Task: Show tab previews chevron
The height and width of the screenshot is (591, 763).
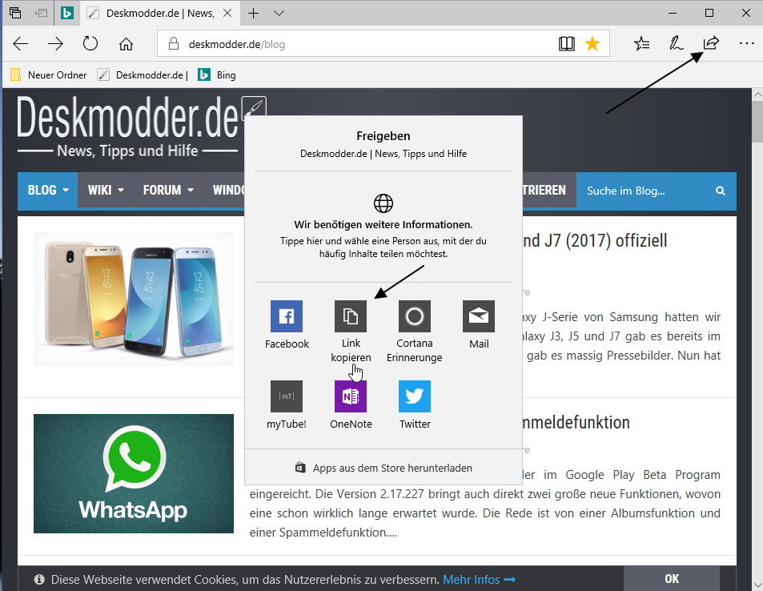Action: pos(279,13)
